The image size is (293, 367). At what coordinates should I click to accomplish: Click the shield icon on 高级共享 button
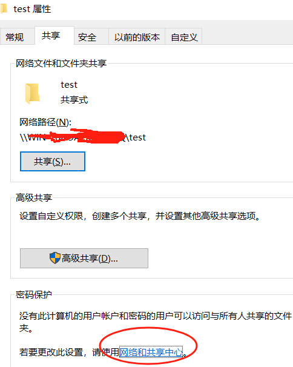[55, 258]
